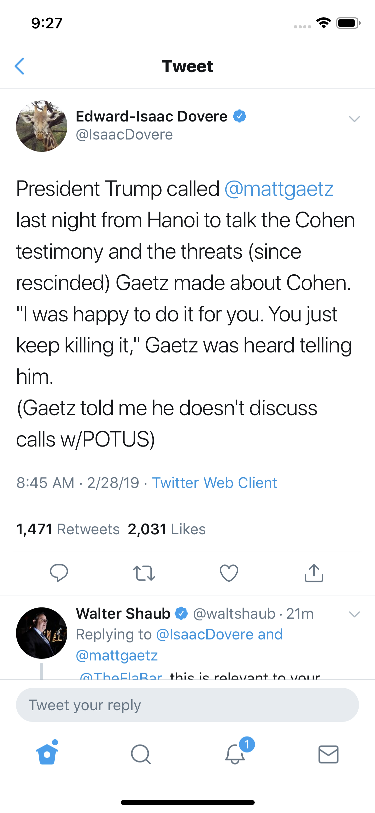Like the tweet with heart icon
Image resolution: width=375 pixels, height=813 pixels.
[229, 573]
